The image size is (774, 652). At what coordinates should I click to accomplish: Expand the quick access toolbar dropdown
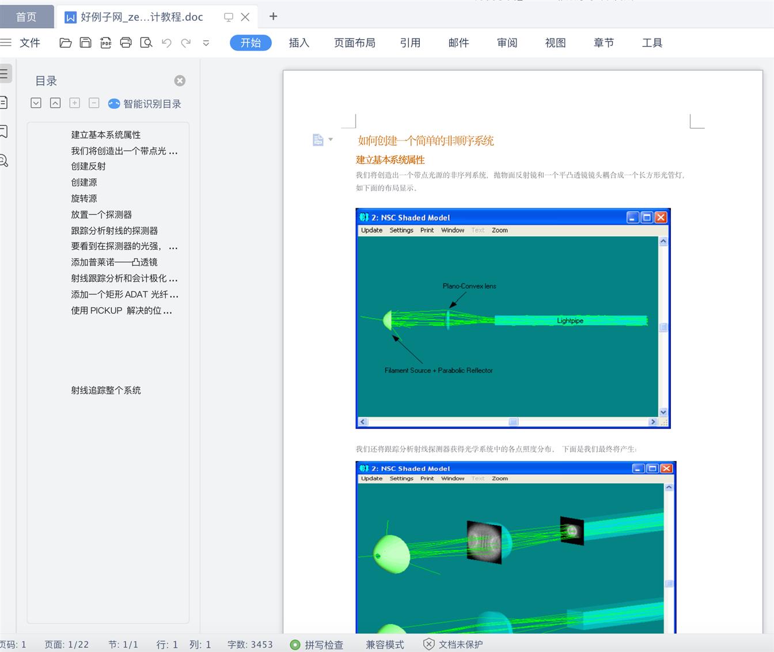click(206, 43)
